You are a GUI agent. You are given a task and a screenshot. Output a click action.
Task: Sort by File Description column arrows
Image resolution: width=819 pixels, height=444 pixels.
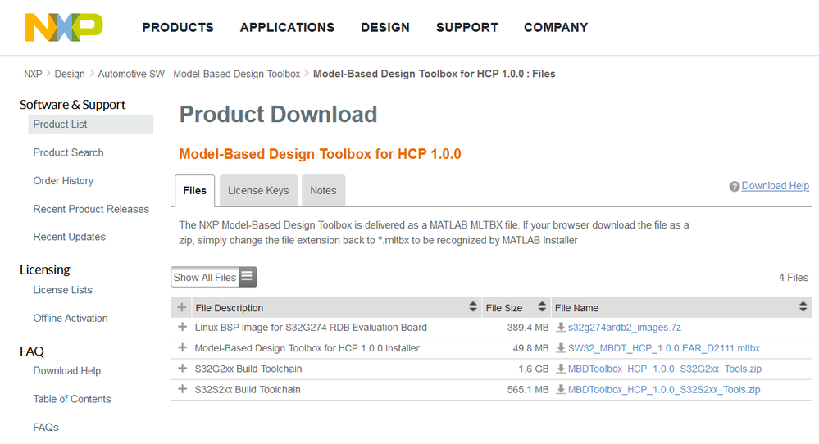coord(473,306)
